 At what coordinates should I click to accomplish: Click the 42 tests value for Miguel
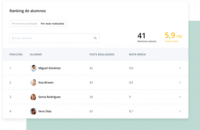tap(91, 68)
